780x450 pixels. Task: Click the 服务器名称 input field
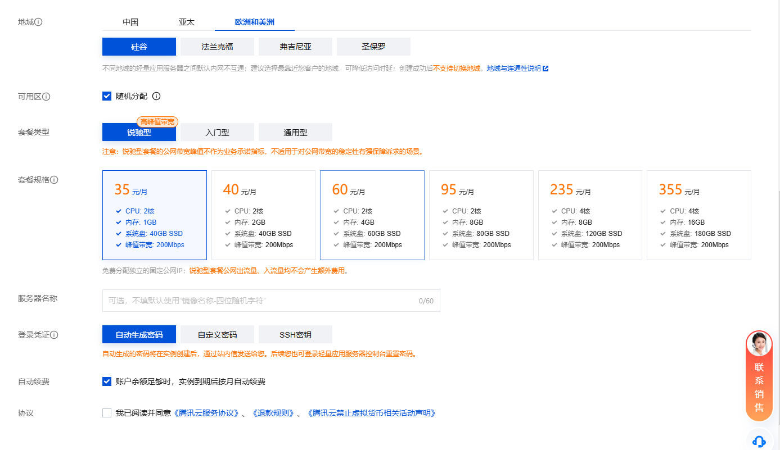pos(271,301)
